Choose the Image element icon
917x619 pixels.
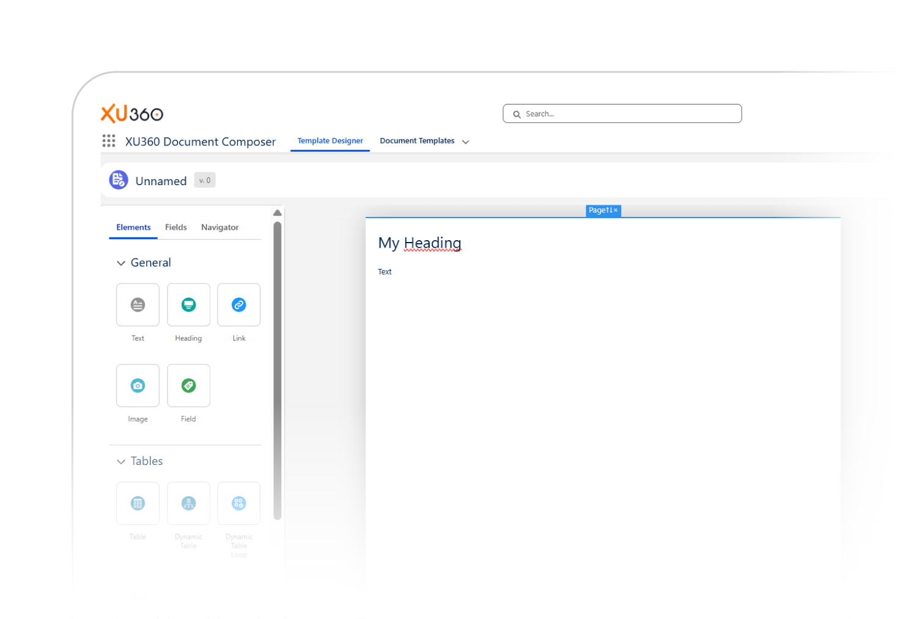click(x=138, y=386)
